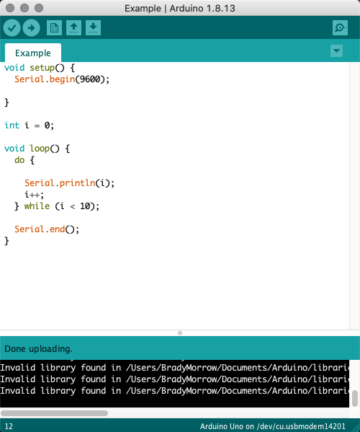Click the console horizontal scrollbar
Viewport: 360px width, 432px height.
[x=54, y=413]
